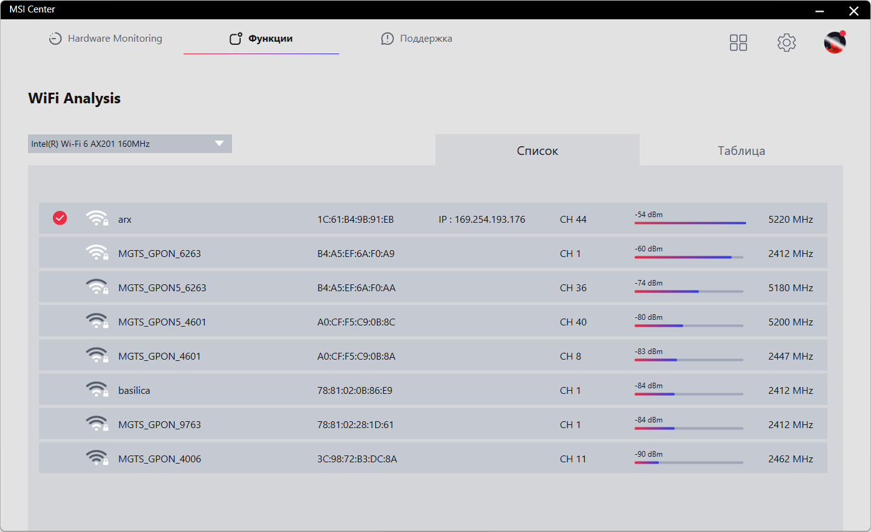Viewport: 871px width, 532px height.
Task: Click WiFi icon next to MGTS_GPON_6263
Action: pyautogui.click(x=97, y=253)
